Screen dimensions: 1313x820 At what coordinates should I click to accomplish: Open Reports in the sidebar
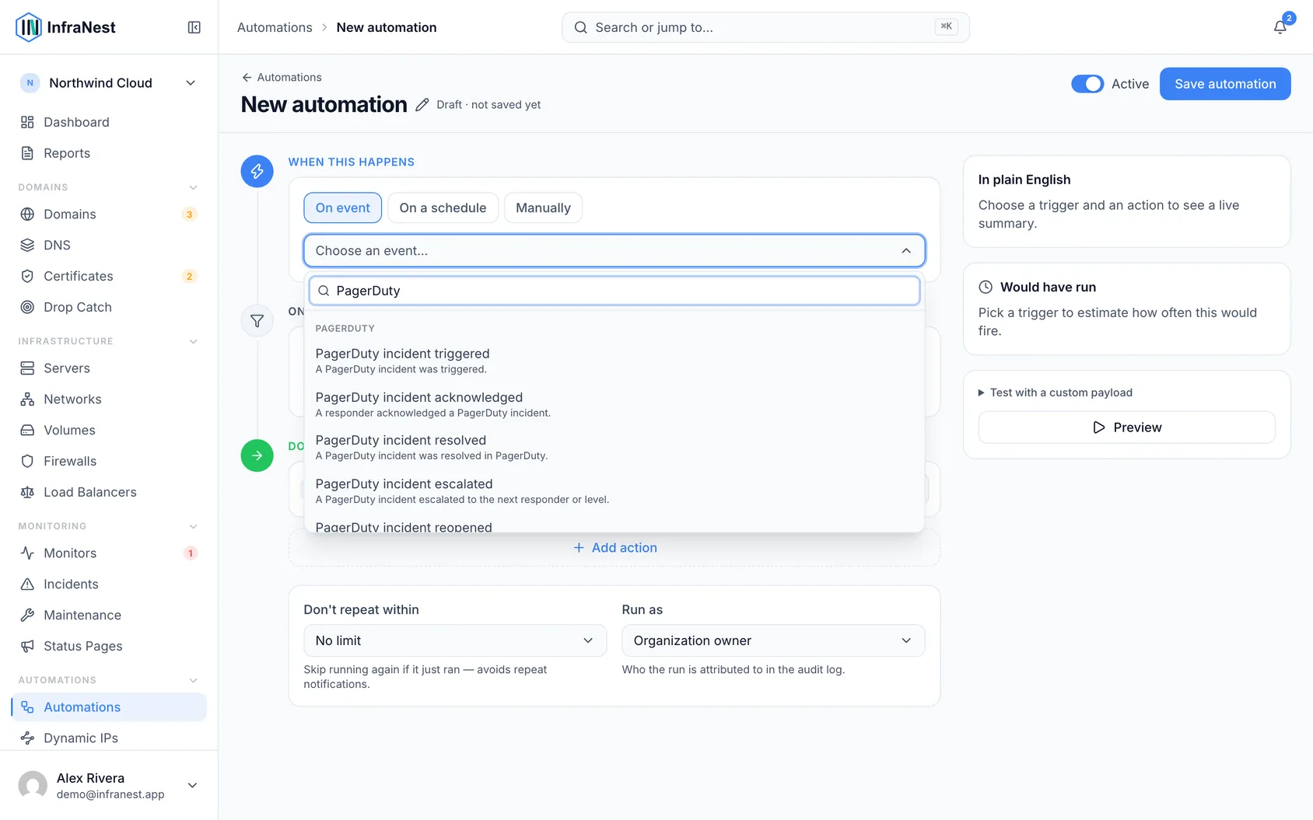[x=109, y=153]
